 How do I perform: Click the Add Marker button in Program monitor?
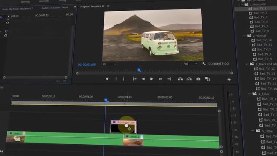pos(107,79)
